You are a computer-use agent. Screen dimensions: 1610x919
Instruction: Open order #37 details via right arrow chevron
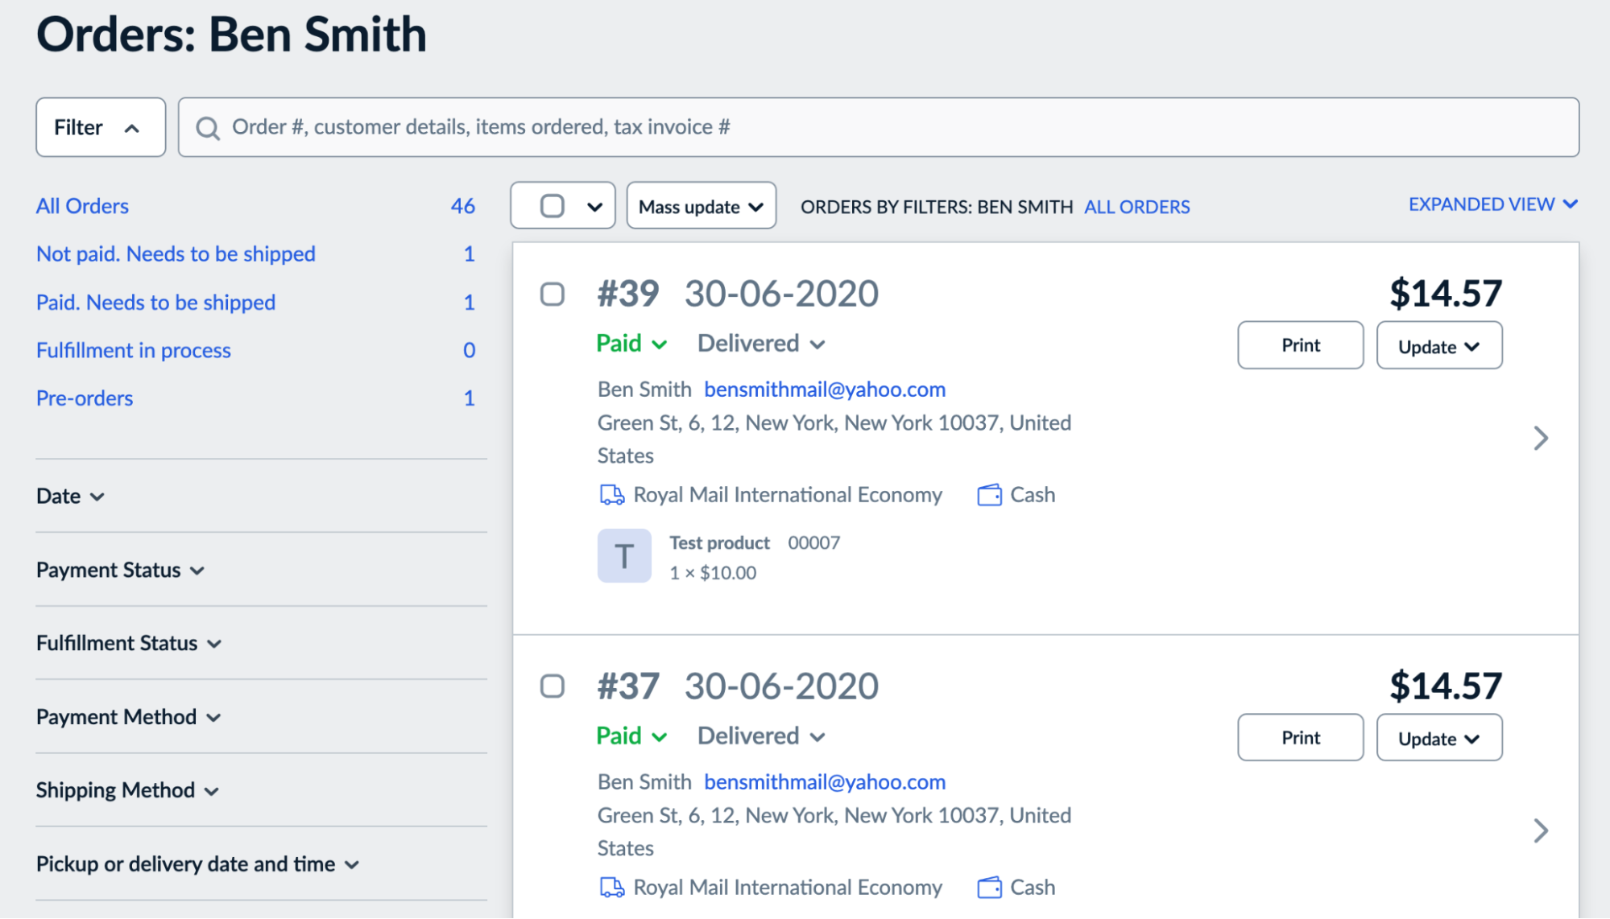(x=1542, y=830)
